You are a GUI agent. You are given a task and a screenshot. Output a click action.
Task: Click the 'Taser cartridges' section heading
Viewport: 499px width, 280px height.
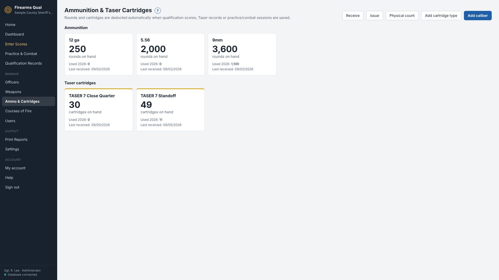[x=80, y=83]
